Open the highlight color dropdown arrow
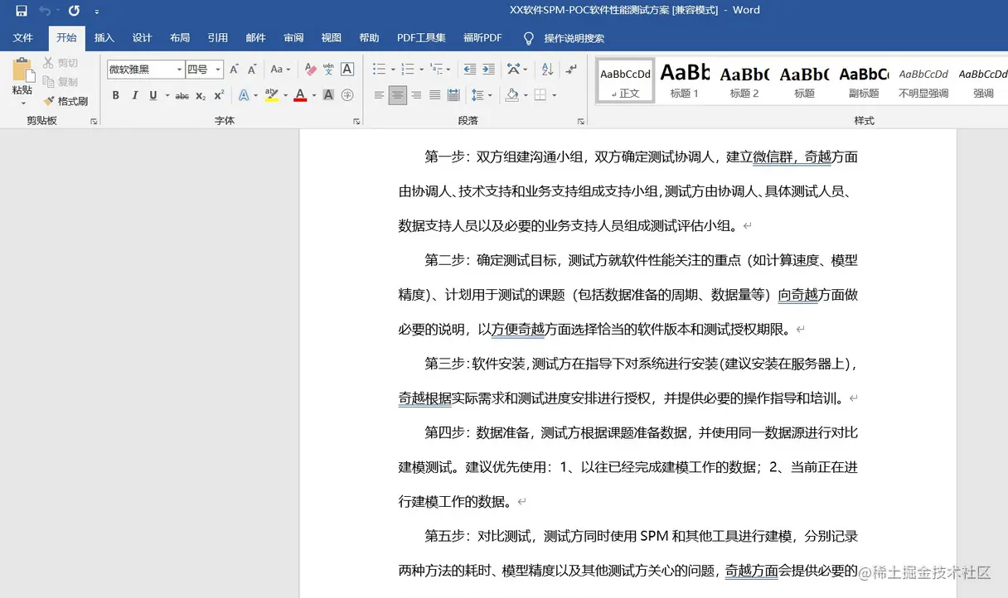Image resolution: width=1008 pixels, height=598 pixels. [x=285, y=95]
